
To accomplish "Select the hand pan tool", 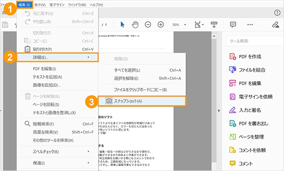I will pos(135,25).
